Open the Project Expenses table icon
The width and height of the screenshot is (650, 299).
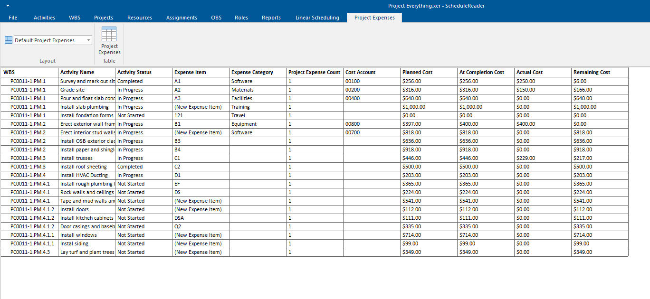(109, 41)
